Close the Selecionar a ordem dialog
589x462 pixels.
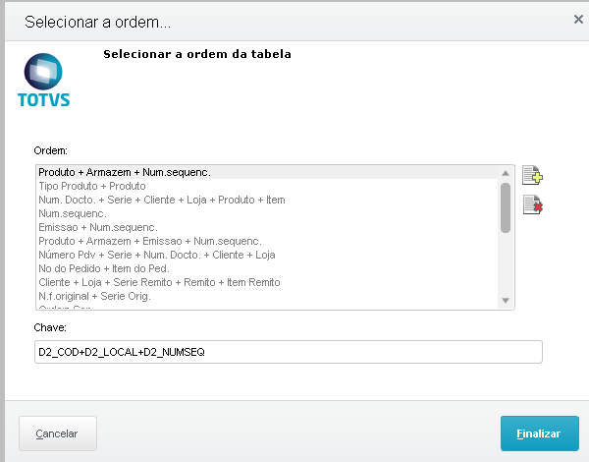[577, 19]
